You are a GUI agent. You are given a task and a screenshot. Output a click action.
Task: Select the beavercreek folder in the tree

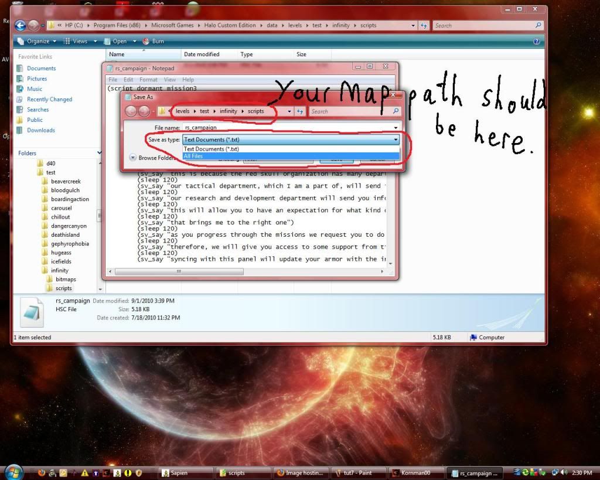click(x=66, y=181)
